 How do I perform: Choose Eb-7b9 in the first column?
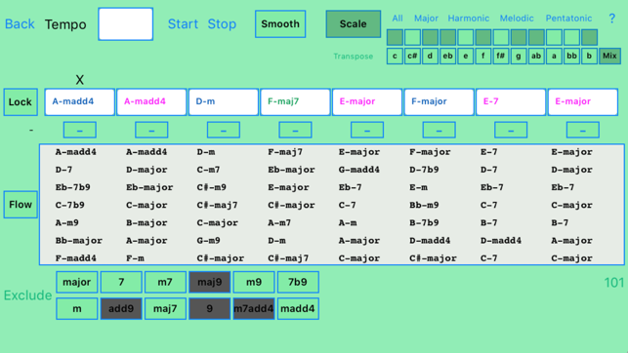coord(73,187)
